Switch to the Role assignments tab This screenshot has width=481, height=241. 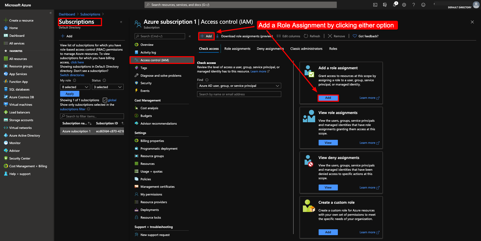click(x=237, y=48)
